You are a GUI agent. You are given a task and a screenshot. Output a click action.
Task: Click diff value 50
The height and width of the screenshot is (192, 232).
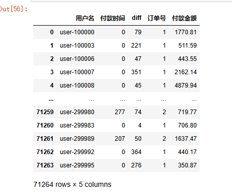(x=138, y=139)
